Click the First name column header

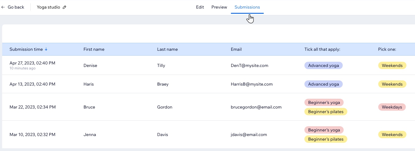click(94, 49)
